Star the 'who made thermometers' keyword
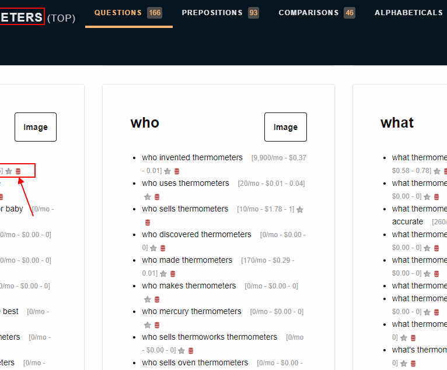Viewport: 447px width, 370px height. 163,274
